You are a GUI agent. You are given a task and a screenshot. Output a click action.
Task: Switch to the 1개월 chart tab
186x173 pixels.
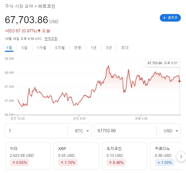(x=42, y=48)
